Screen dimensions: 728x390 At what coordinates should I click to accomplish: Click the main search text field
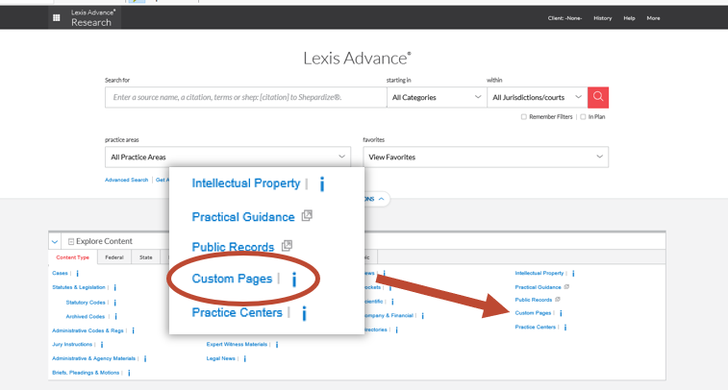[x=245, y=97]
